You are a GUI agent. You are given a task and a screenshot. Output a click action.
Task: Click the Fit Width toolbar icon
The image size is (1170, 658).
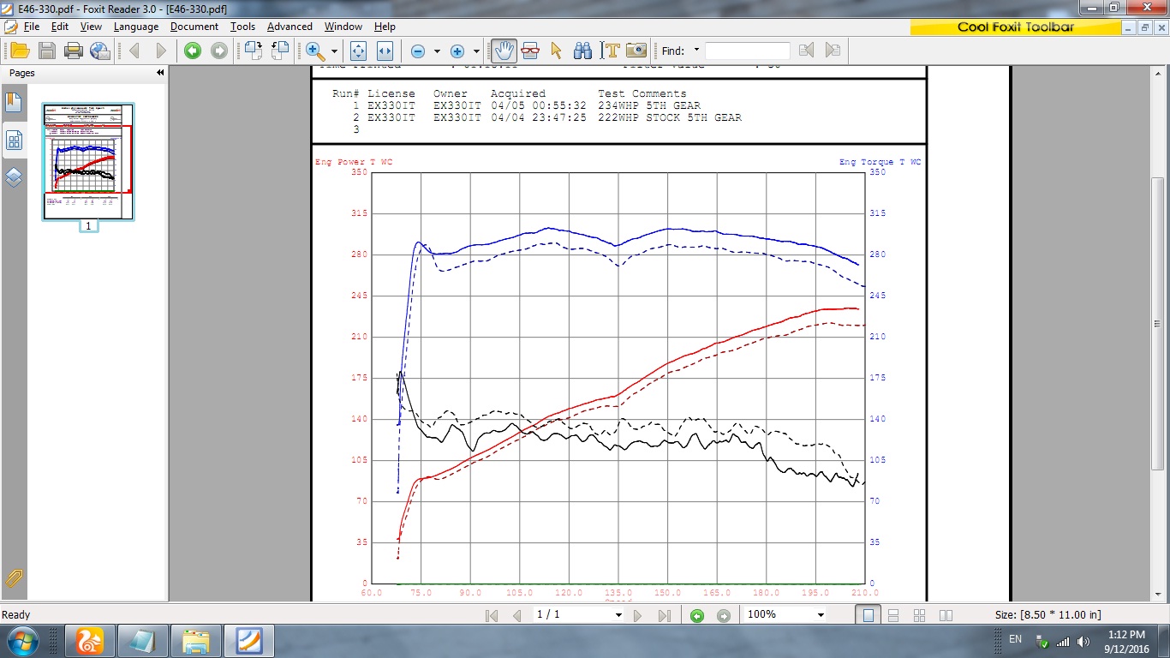coord(385,51)
